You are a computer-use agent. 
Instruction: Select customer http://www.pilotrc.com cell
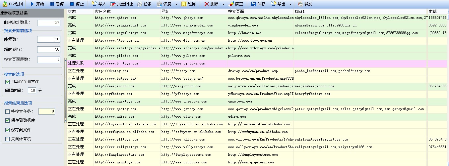click(127, 56)
